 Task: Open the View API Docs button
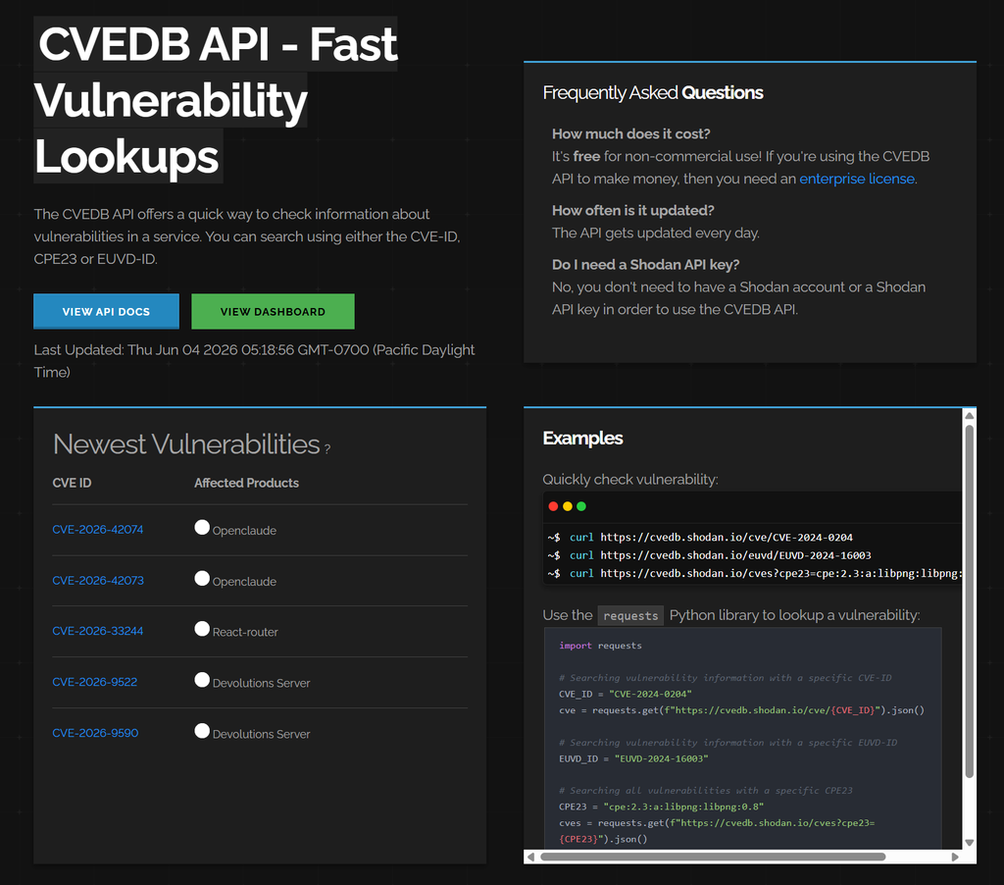pyautogui.click(x=106, y=311)
